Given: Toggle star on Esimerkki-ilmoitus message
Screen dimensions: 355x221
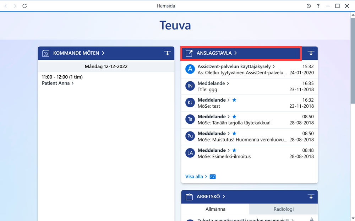Looking at the screenshot, I should pos(234,150).
